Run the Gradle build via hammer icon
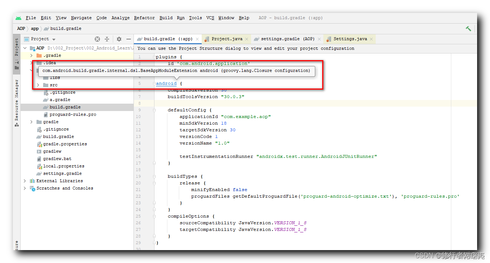 468,28
